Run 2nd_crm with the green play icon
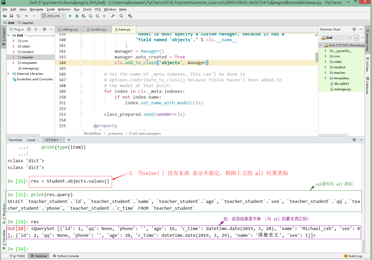Screen dimensions: 372x260 pos(70,16)
